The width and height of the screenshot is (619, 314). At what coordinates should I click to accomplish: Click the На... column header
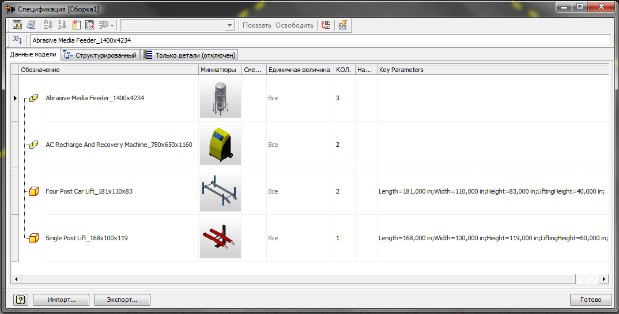click(367, 70)
